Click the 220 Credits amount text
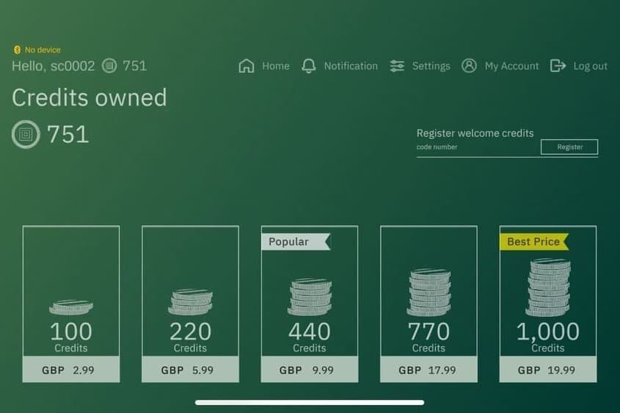Viewport: 620px width, 413px height. coord(190,337)
